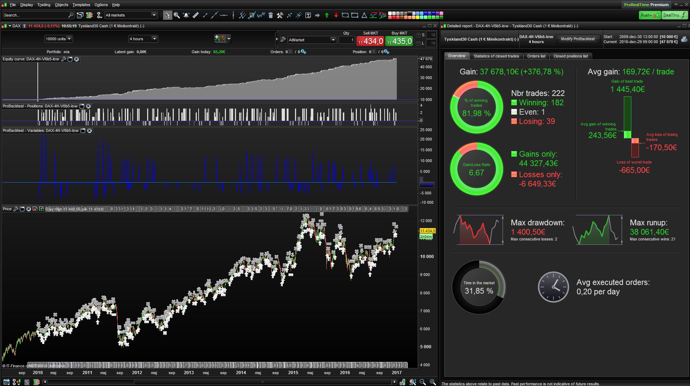Viewport: 690px width, 386px height.
Task: Click the Modify ProBacktest button
Action: click(578, 39)
